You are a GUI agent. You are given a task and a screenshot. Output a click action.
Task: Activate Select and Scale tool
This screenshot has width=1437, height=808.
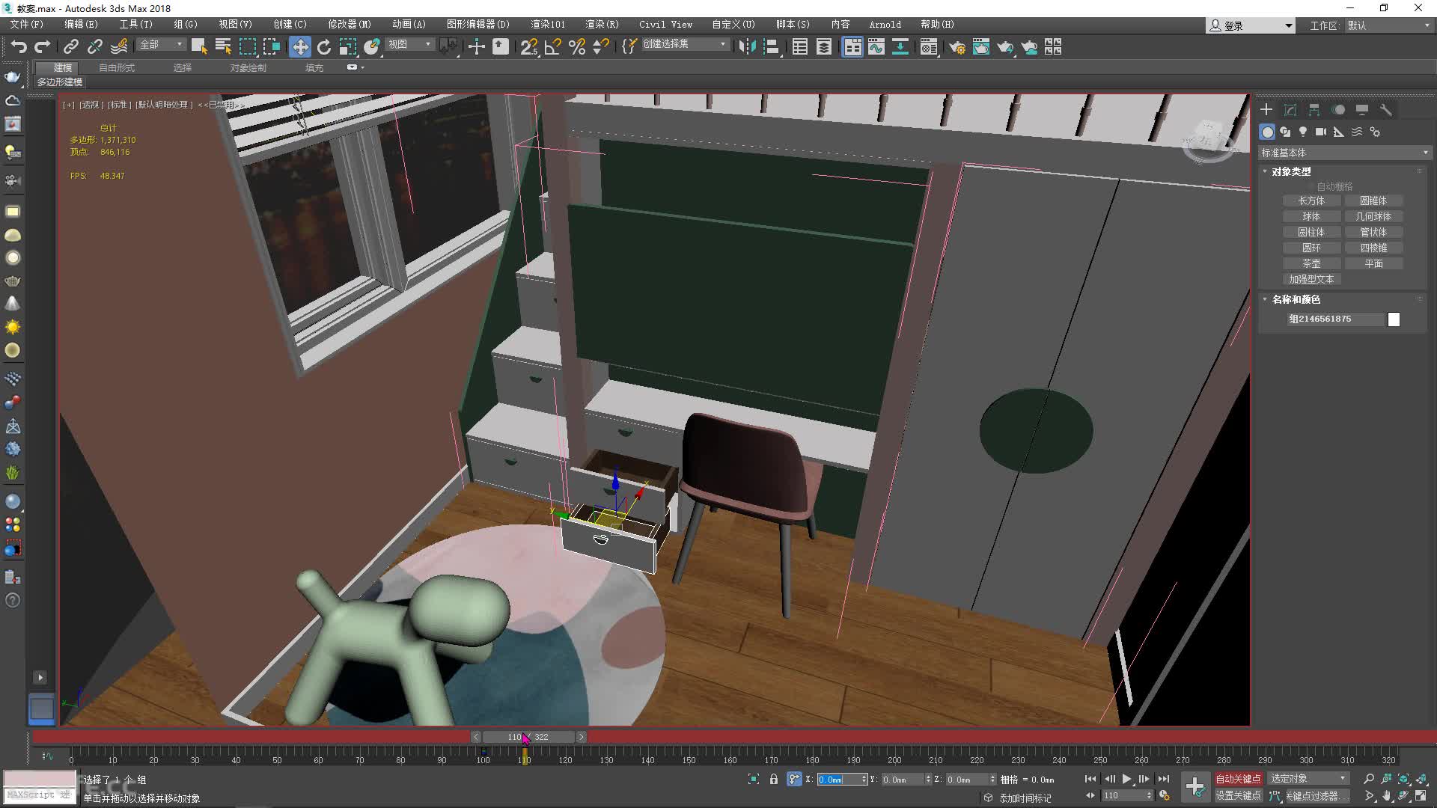(348, 47)
